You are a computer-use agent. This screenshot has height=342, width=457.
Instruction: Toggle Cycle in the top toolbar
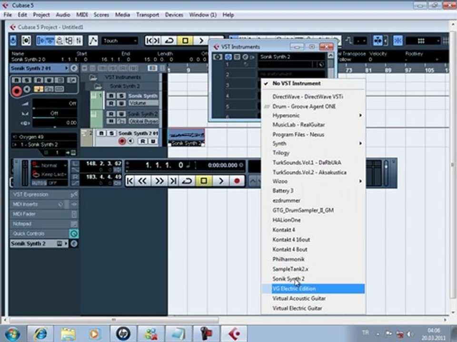point(169,40)
